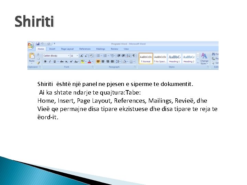Image resolution: width=247 pixels, height=185 pixels.
Task: Open Styles pane dialog launcher
Action: tap(208, 67)
